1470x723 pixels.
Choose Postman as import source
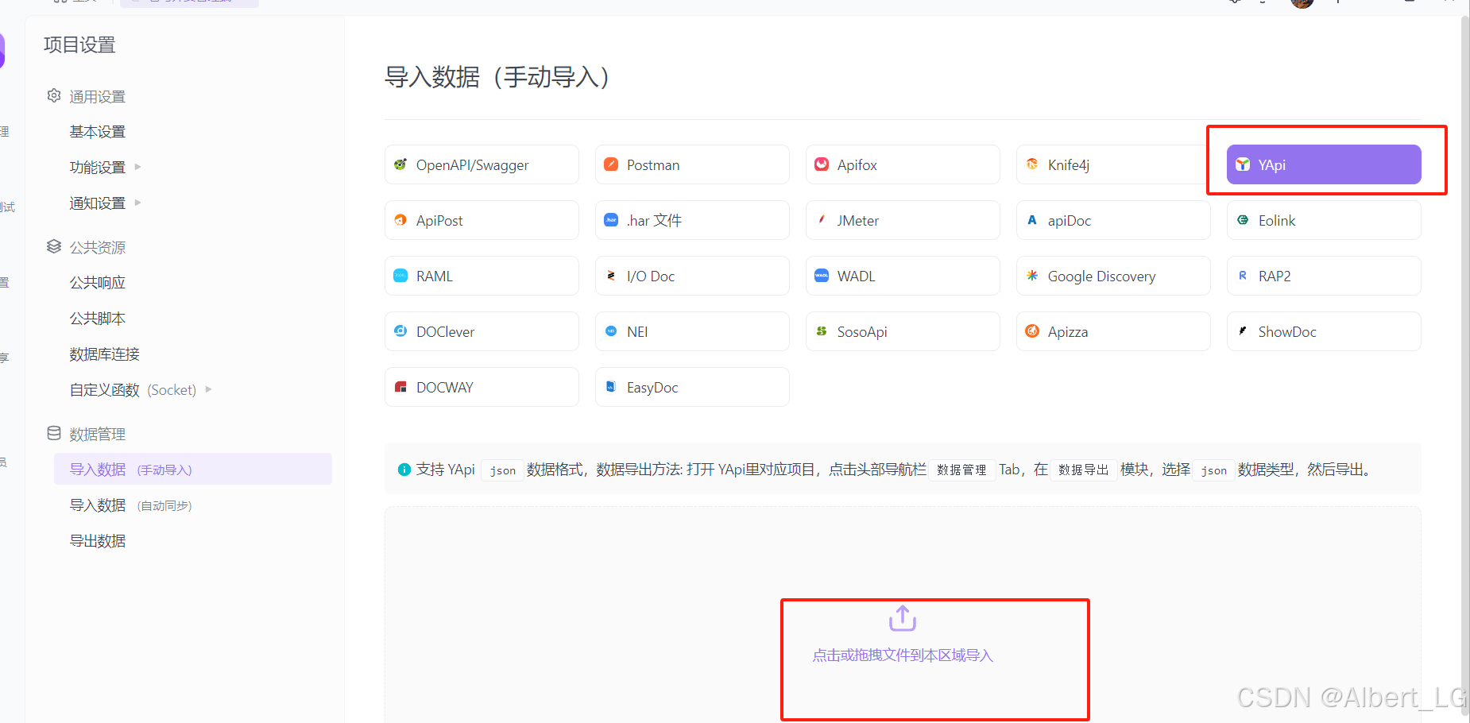pyautogui.click(x=692, y=164)
